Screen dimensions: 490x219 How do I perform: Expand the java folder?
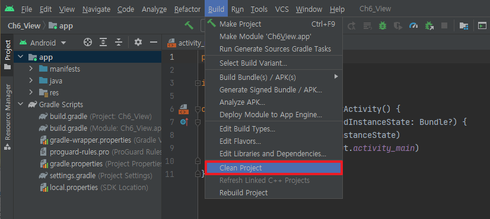click(x=31, y=80)
